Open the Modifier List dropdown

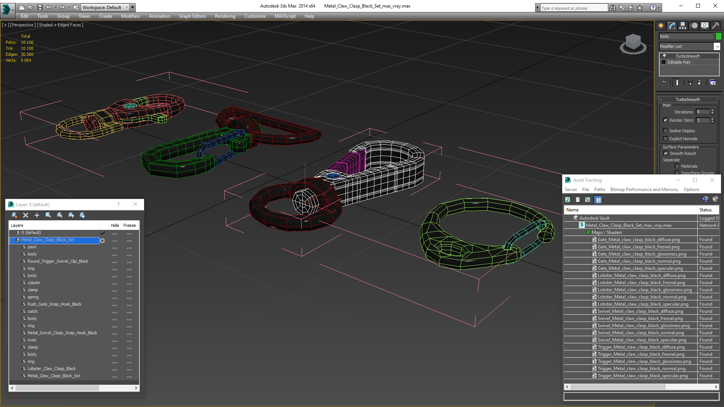point(689,46)
